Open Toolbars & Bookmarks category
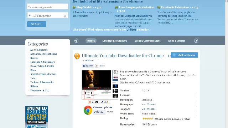Image resolution: width=228 pixels, height=128 pixels. click(42, 82)
